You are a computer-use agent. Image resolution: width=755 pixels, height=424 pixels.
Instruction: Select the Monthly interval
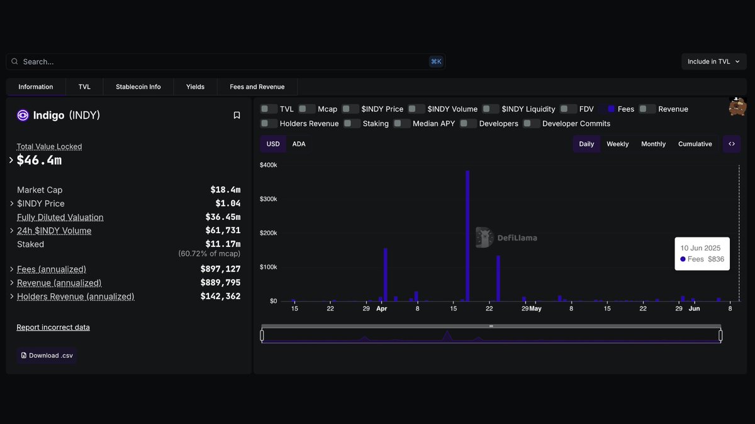(653, 144)
